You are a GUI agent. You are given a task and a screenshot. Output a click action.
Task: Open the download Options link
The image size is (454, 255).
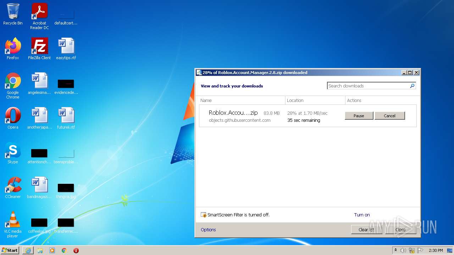click(208, 230)
